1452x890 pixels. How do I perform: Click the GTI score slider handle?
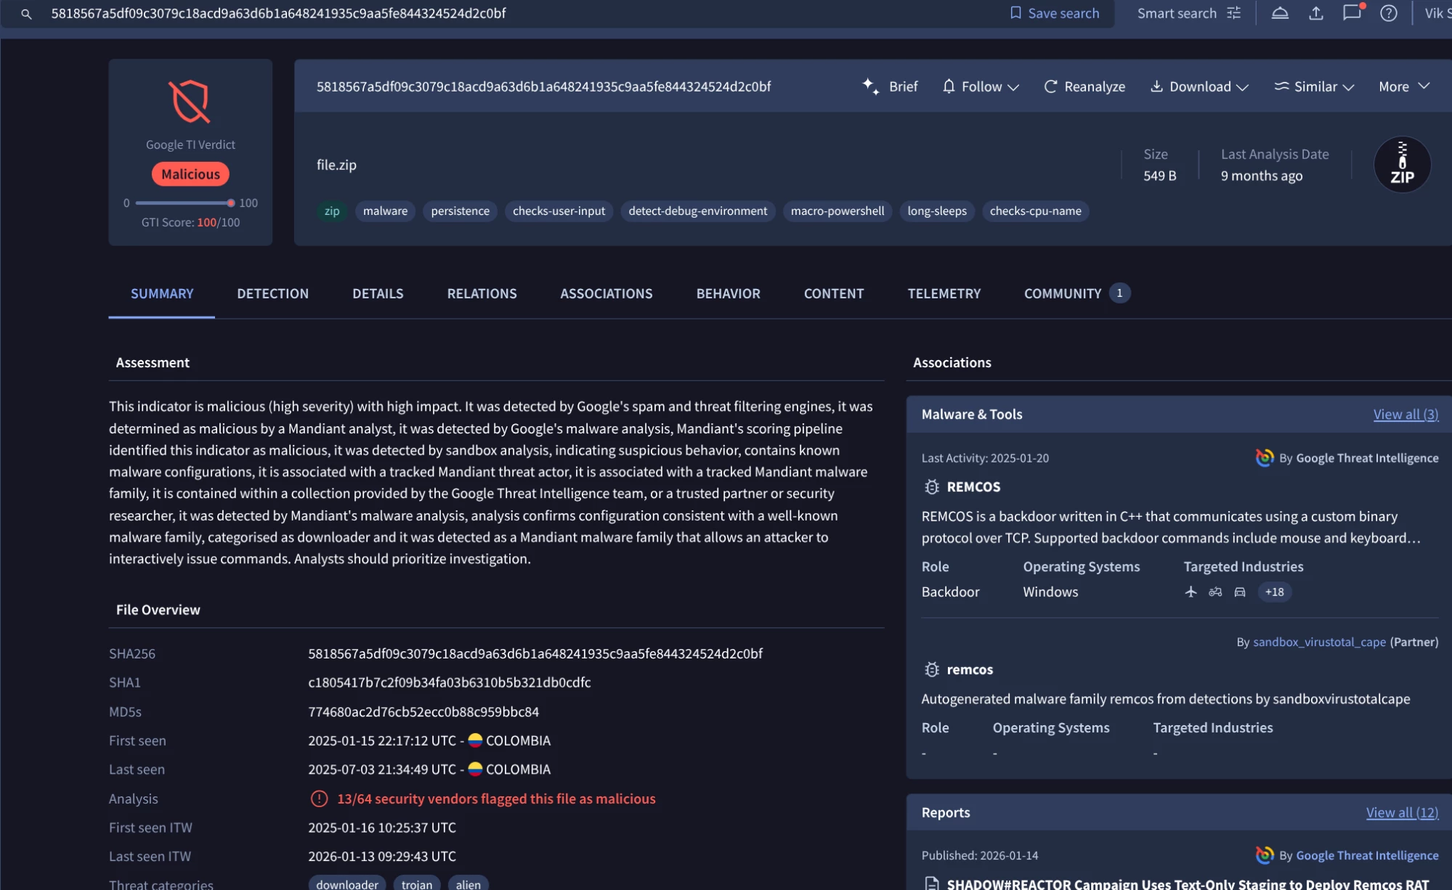(230, 203)
